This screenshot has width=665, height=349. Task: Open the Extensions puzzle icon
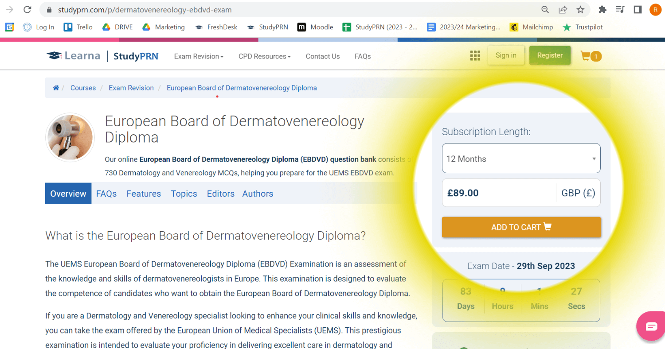point(602,10)
